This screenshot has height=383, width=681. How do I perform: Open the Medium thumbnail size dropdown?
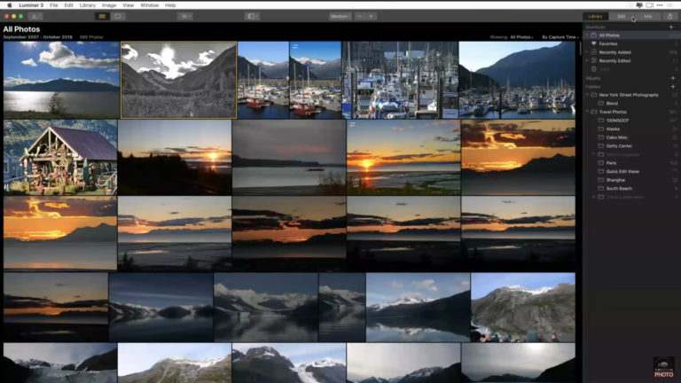[x=340, y=16]
